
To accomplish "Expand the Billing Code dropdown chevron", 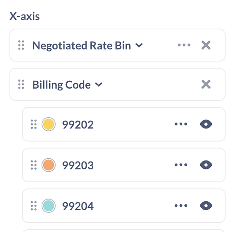I will [x=99, y=84].
